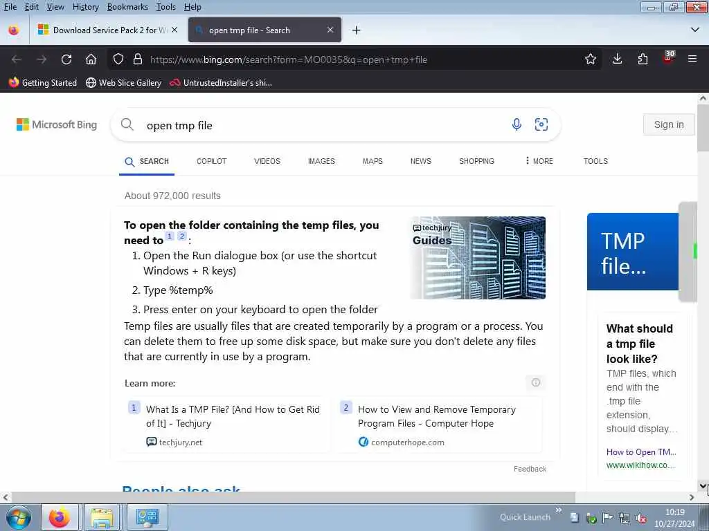Open the Downloads panel
Image resolution: width=709 pixels, height=531 pixels.
(617, 59)
